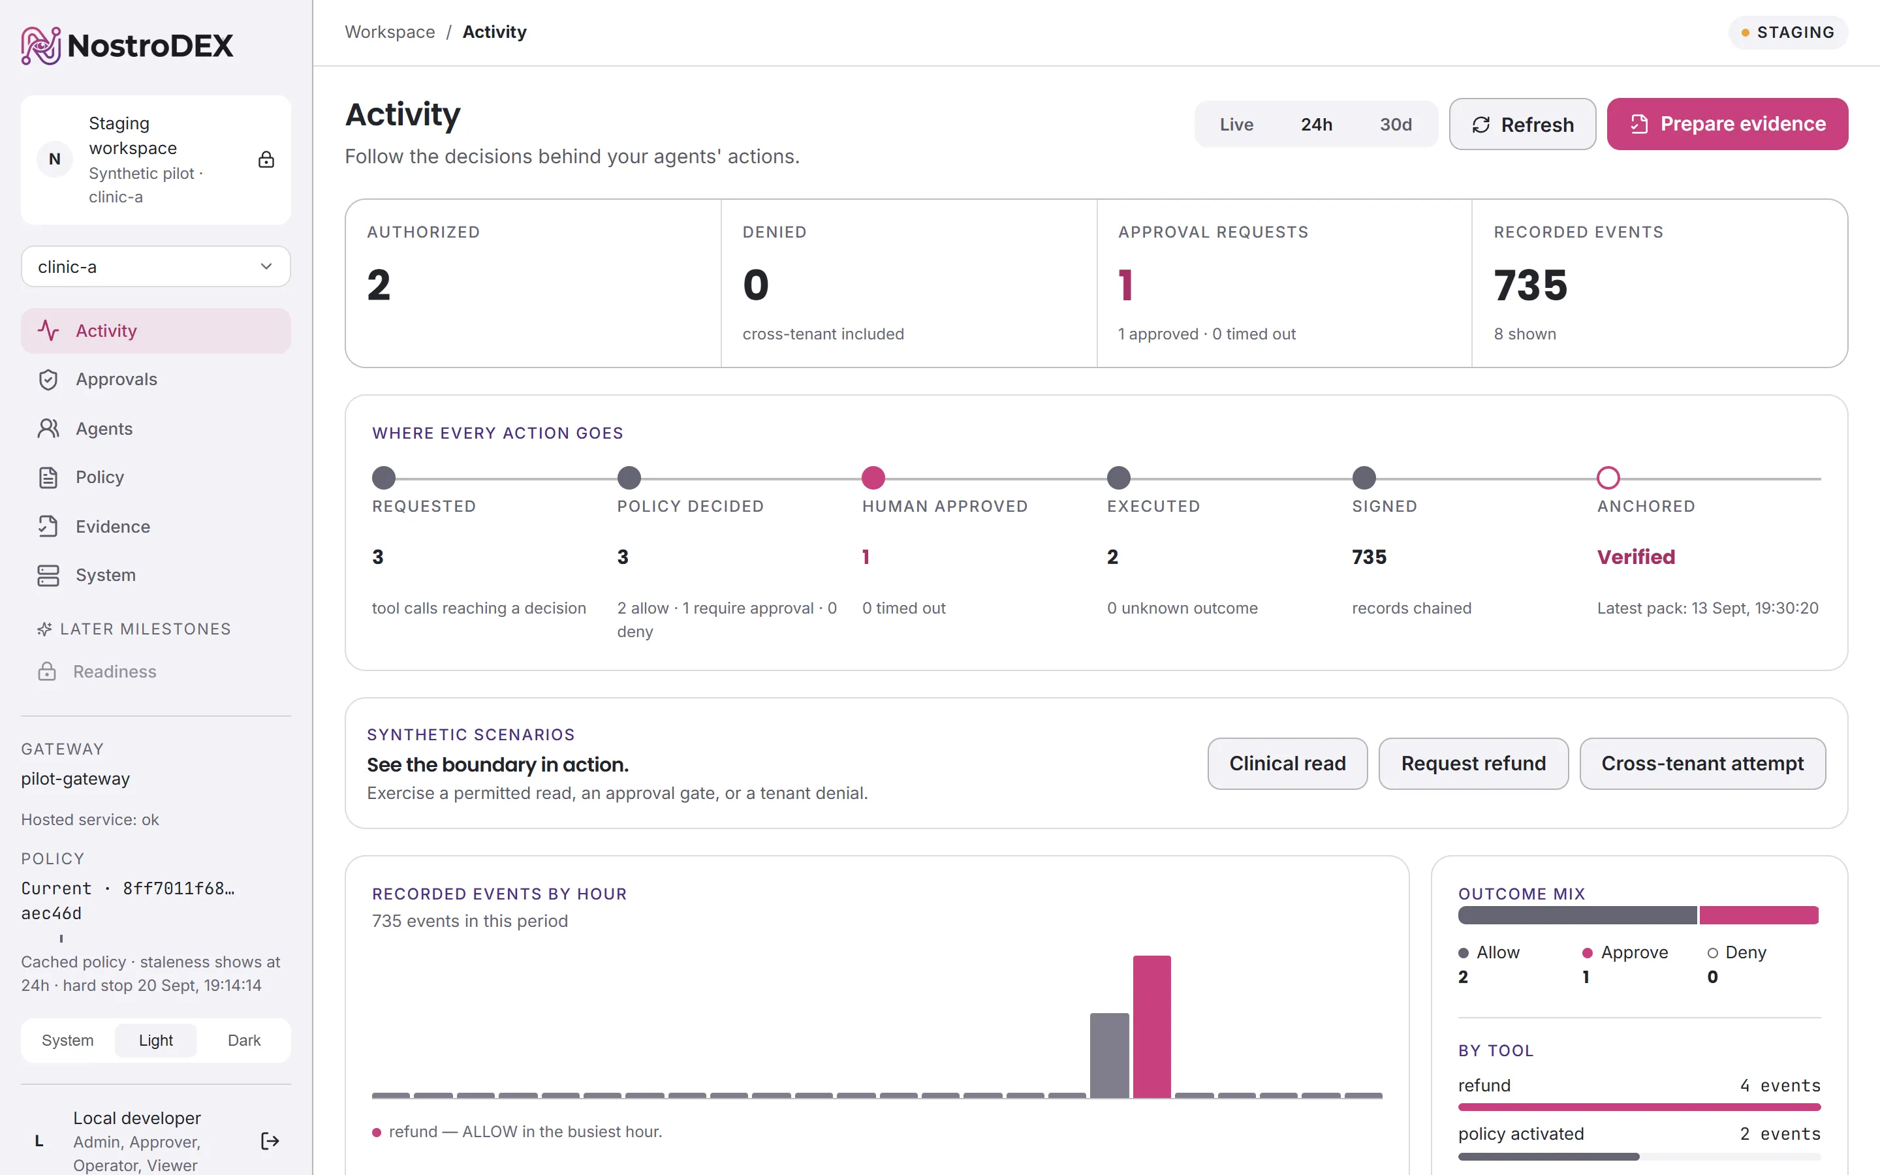Click the Verified anchored status text
The height and width of the screenshot is (1175, 1880).
[x=1635, y=557]
